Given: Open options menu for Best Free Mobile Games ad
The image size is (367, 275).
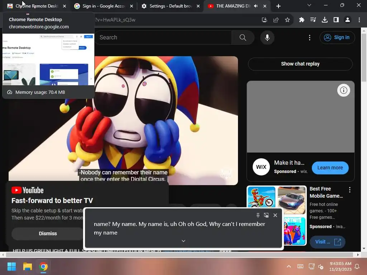Looking at the screenshot, I should 350,190.
